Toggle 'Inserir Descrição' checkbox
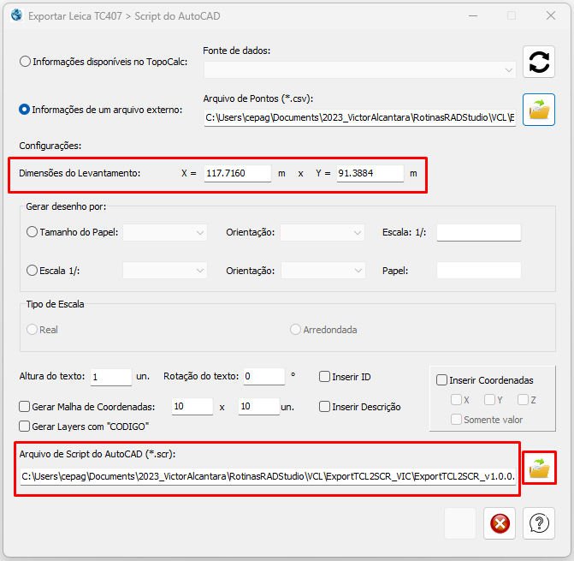Screen dimensions: 574x561 (325, 407)
